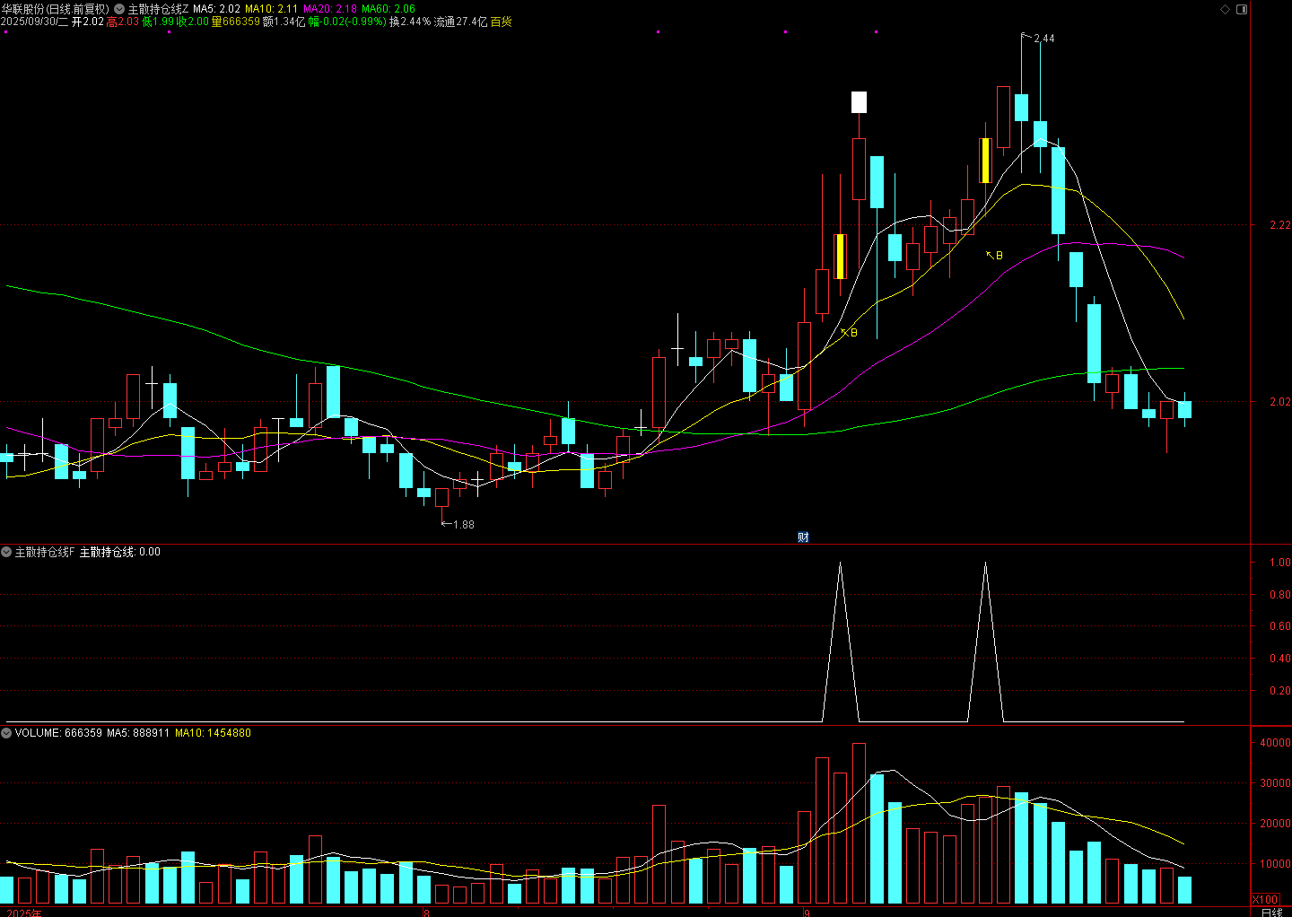
Task: Click the 百货 sector link
Action: point(501,22)
